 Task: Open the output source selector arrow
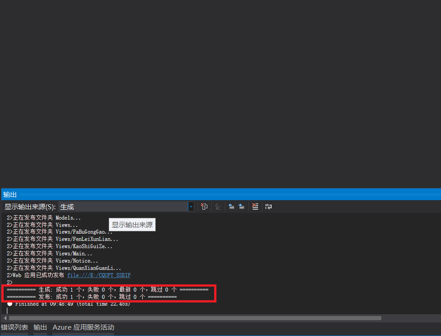click(191, 206)
